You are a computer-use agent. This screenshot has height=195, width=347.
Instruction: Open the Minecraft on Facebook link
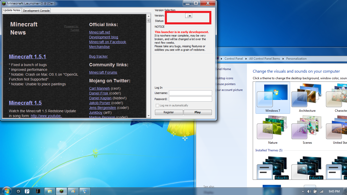point(107,42)
